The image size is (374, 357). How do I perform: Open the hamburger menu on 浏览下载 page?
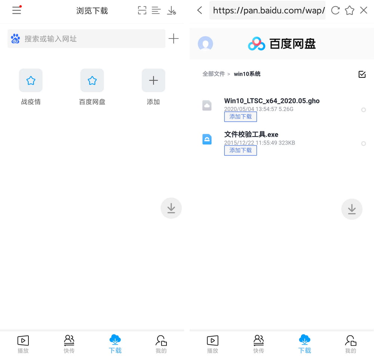coord(16,10)
